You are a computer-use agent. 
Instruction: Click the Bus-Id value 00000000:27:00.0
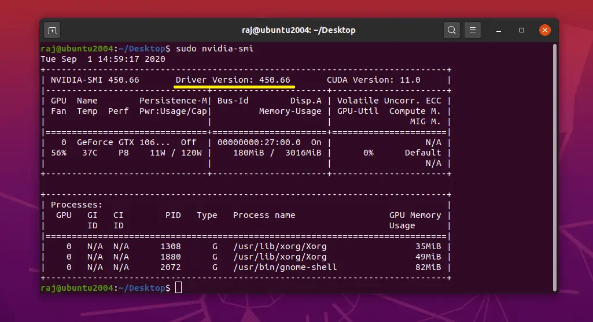[259, 142]
